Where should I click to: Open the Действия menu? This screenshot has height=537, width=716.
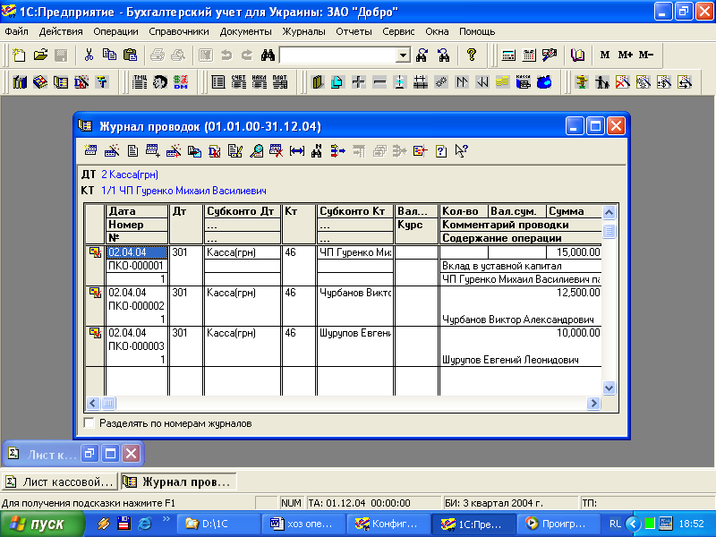(61, 31)
